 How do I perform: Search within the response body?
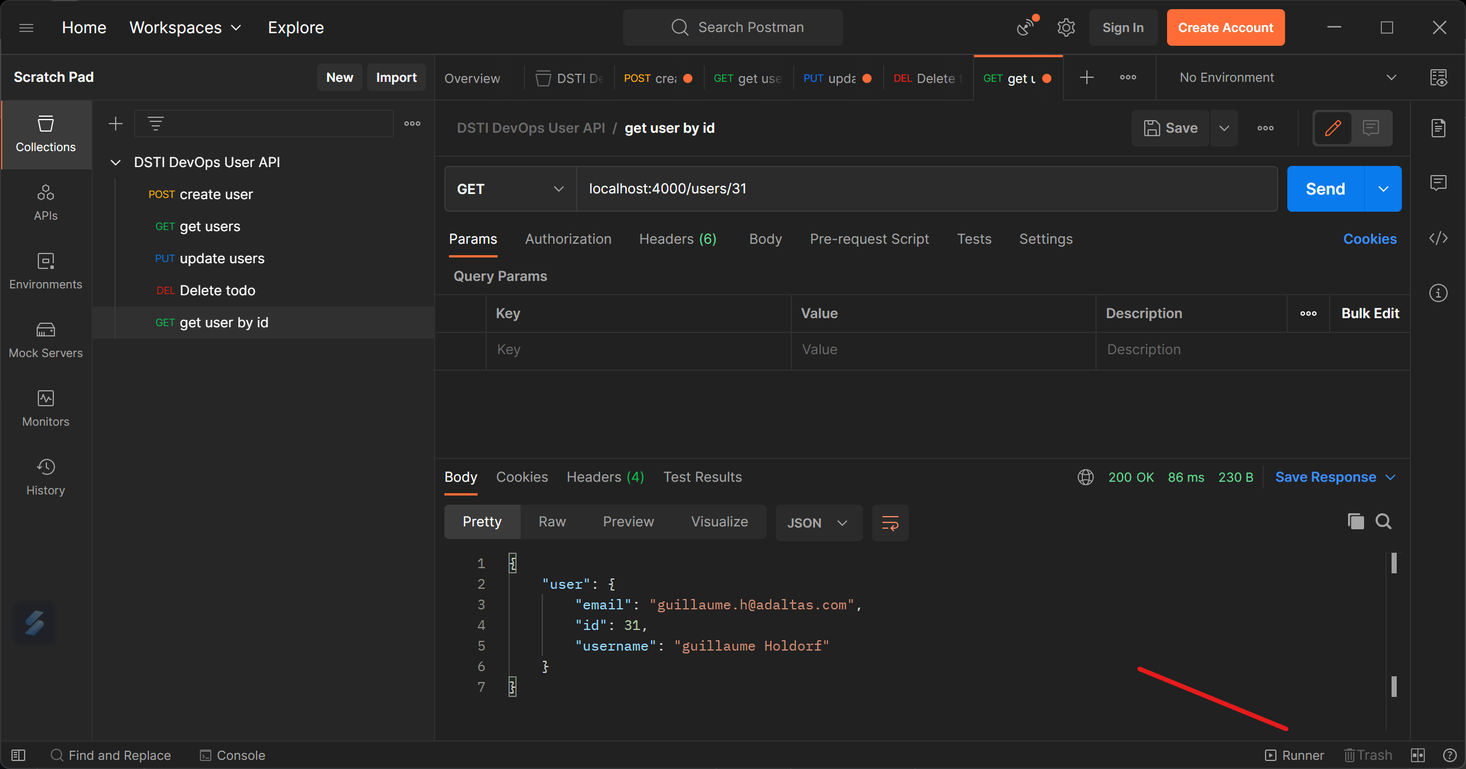point(1384,521)
